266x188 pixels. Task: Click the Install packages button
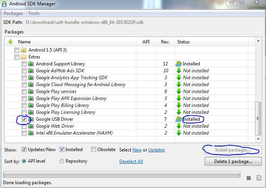pyautogui.click(x=233, y=150)
